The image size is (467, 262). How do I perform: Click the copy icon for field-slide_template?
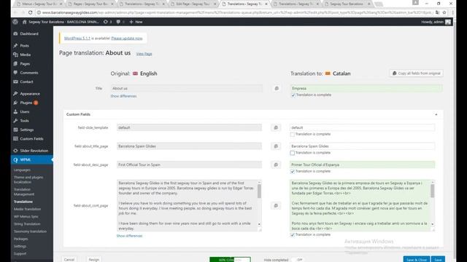tap(276, 127)
